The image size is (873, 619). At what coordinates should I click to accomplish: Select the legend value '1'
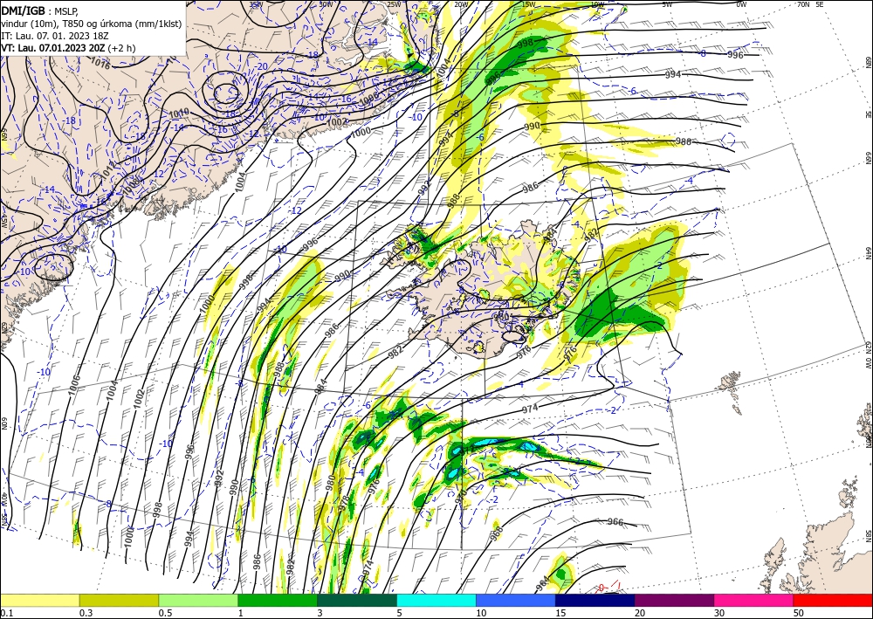241,613
